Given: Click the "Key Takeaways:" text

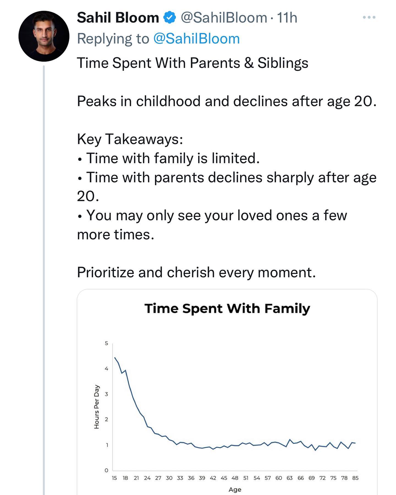Looking at the screenshot, I should click(130, 139).
